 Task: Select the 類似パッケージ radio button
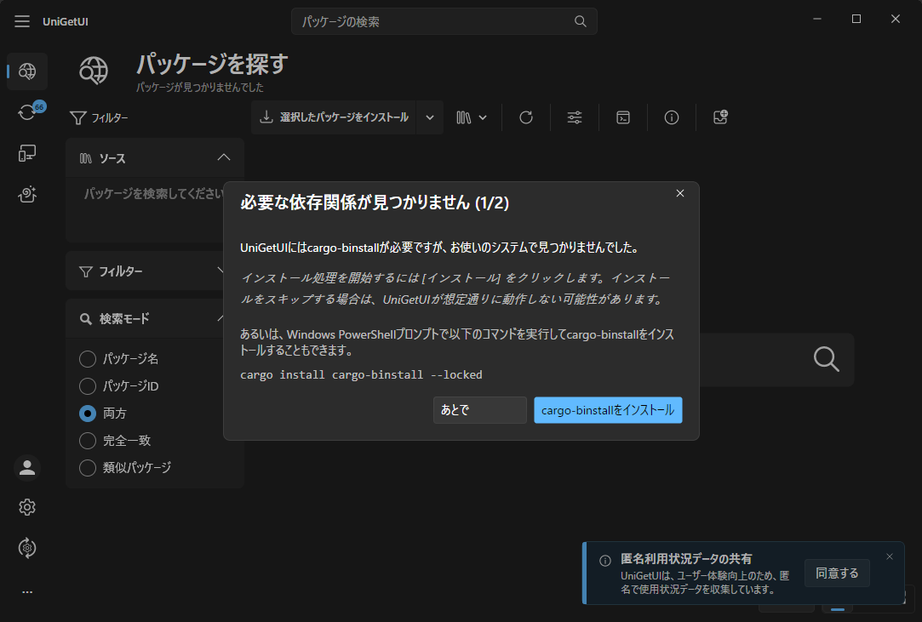[x=88, y=467]
